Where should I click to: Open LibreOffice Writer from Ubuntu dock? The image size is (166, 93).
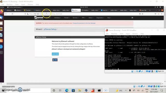point(1,35)
